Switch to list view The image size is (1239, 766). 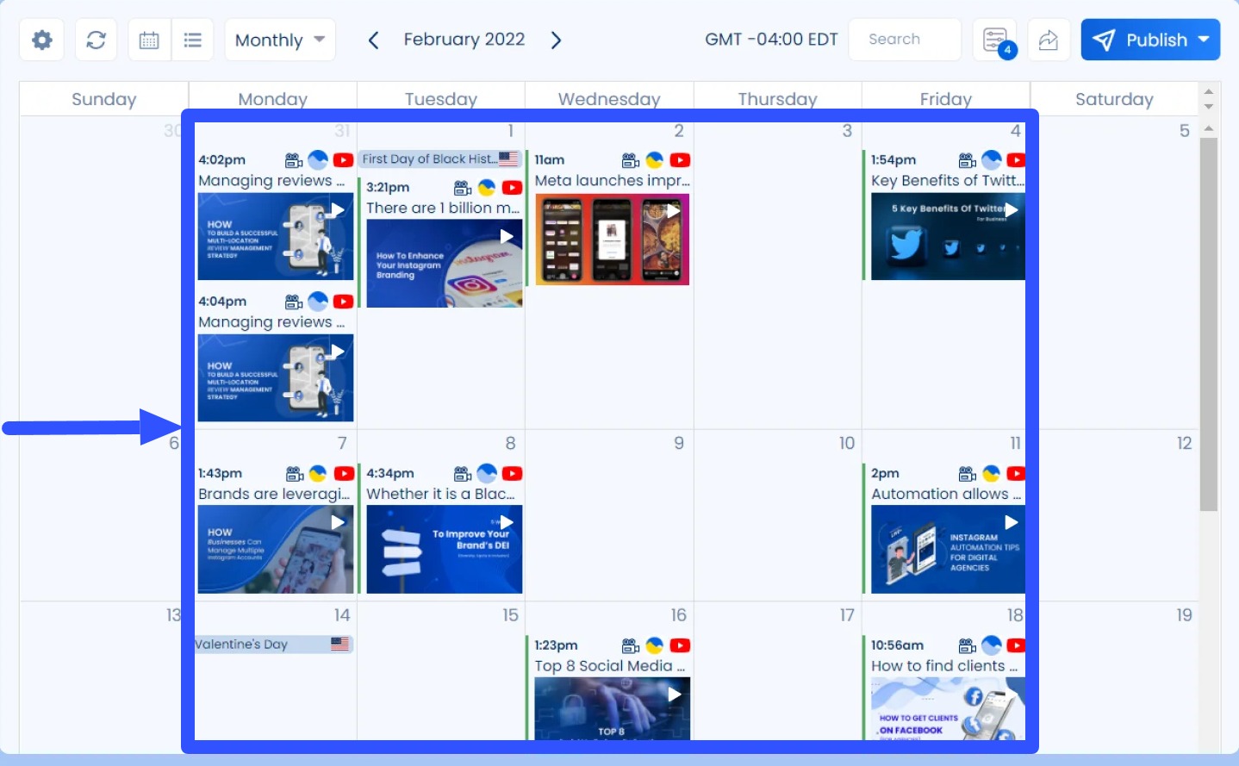(193, 40)
